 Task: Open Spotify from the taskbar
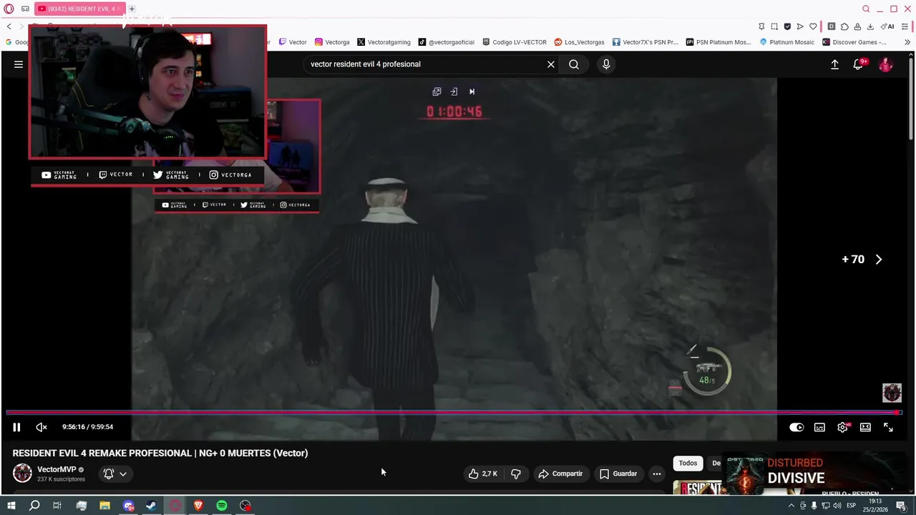point(222,506)
